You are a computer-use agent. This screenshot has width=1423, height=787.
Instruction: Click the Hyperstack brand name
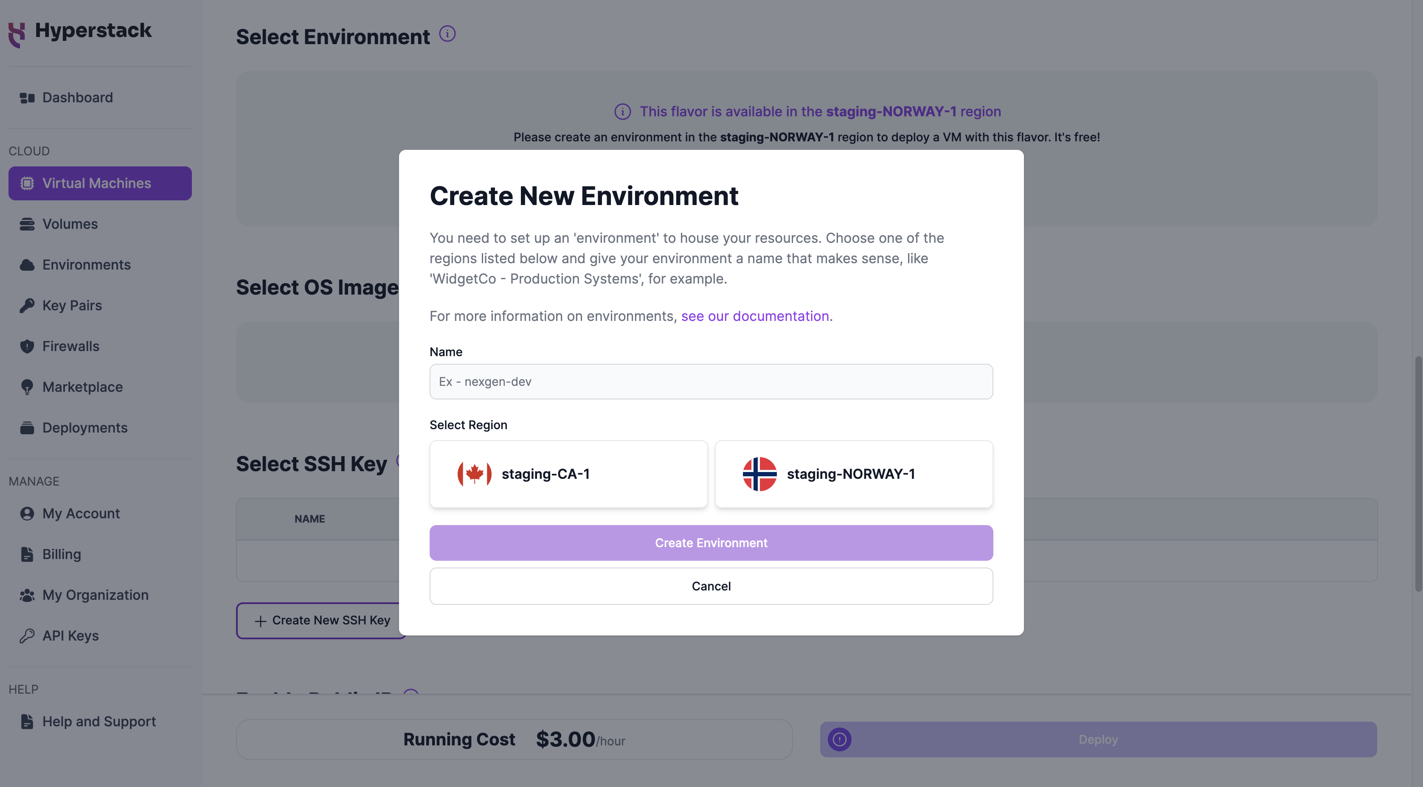point(93,31)
